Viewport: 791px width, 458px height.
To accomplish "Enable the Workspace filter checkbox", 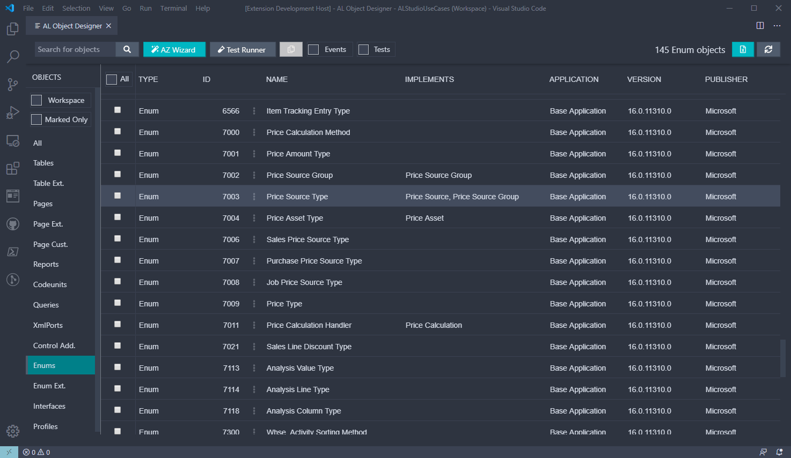I will [36, 100].
